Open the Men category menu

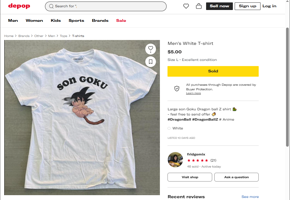[13, 21]
